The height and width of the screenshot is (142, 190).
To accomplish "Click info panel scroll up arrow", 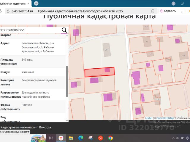I will pyautogui.click(x=67, y=36).
